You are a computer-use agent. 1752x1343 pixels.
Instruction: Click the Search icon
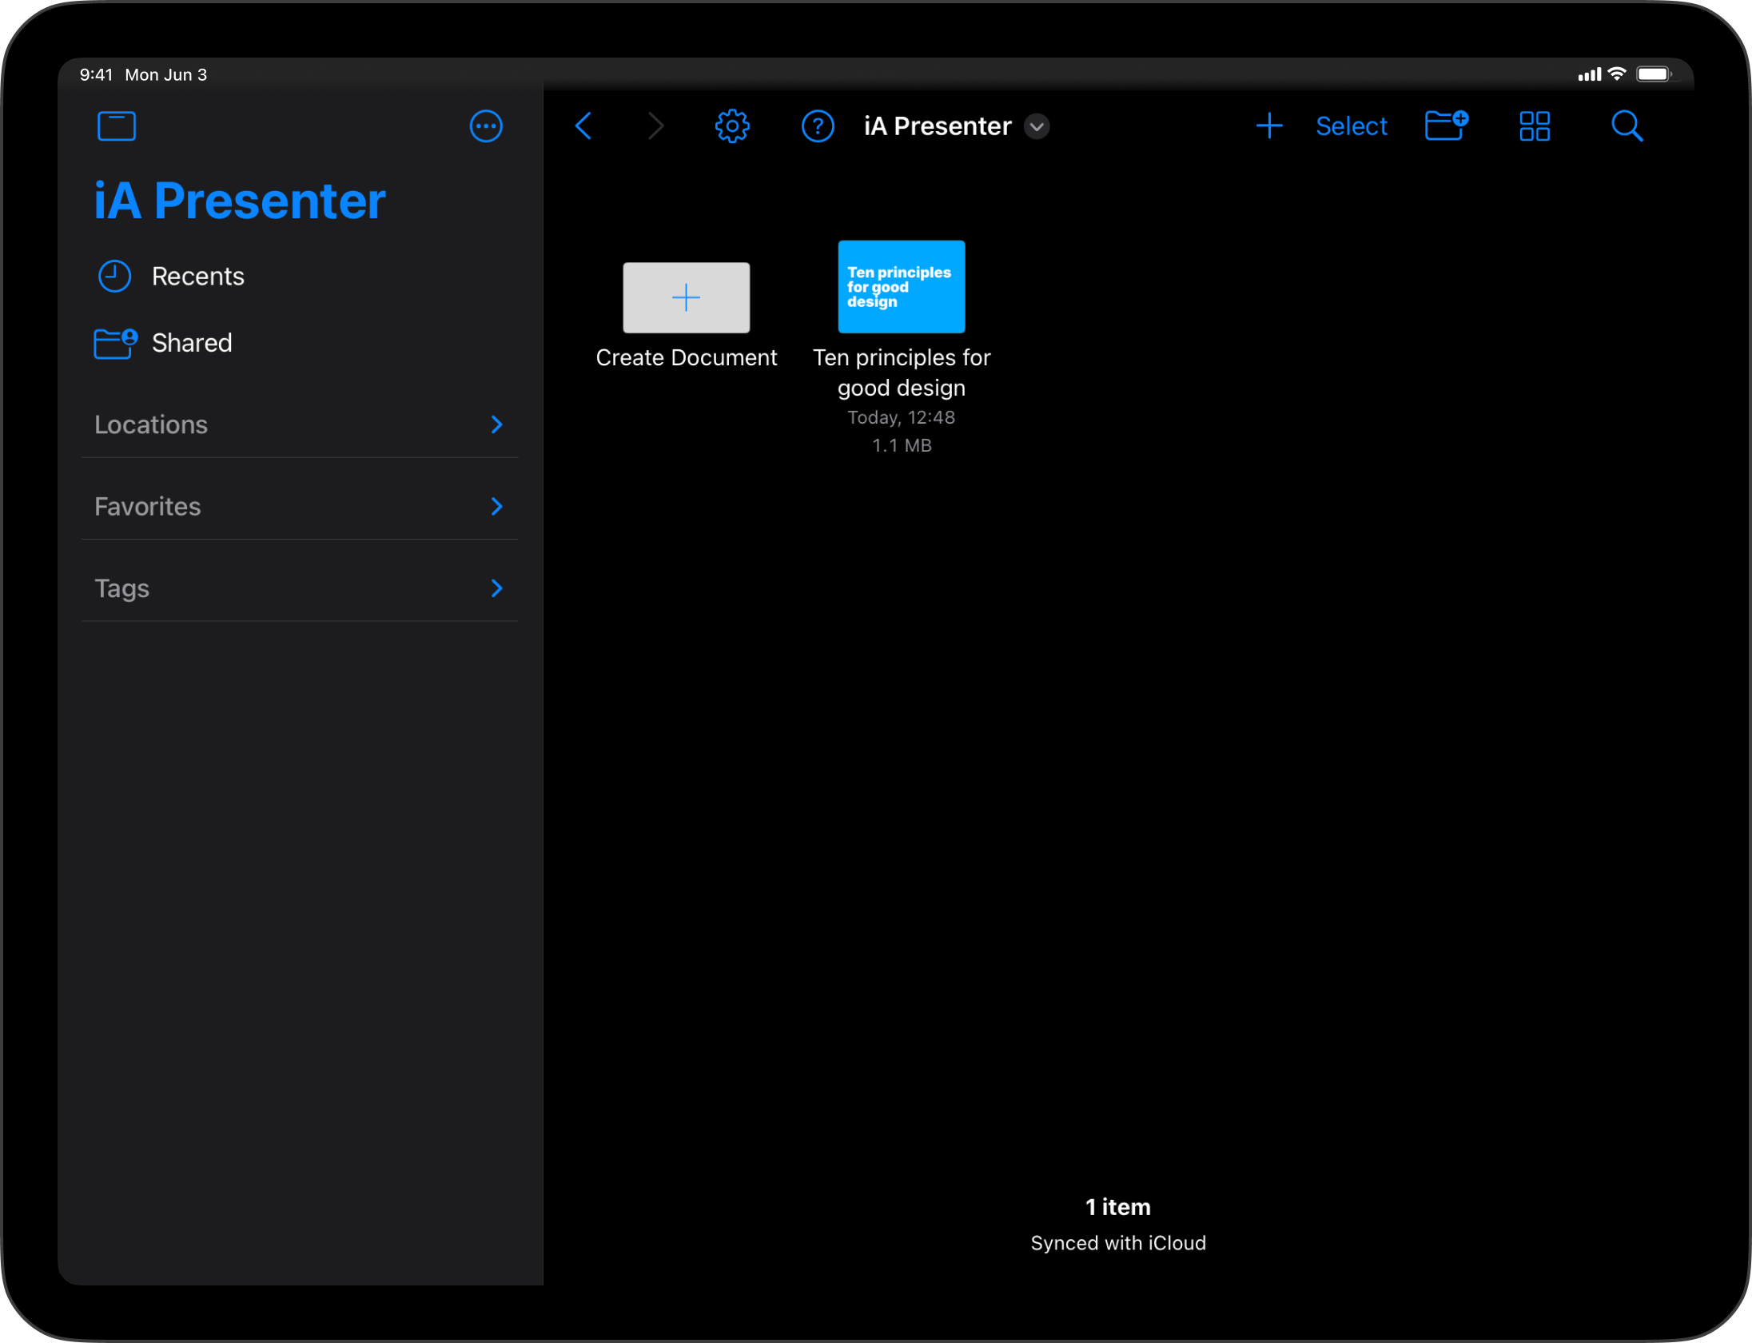click(1628, 127)
